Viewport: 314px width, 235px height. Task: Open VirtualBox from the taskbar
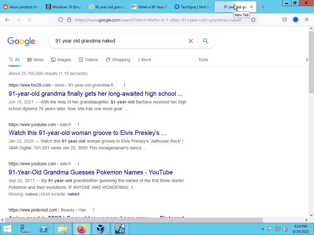point(100,229)
